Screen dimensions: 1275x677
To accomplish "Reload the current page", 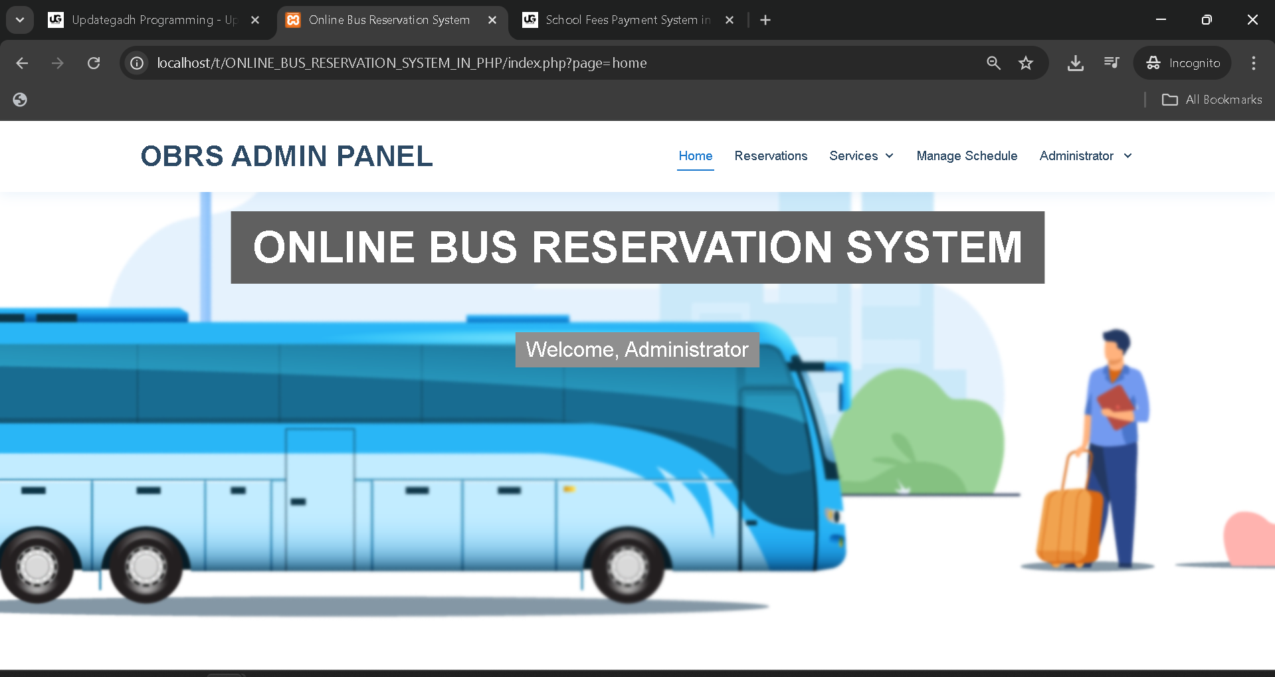I will point(94,63).
